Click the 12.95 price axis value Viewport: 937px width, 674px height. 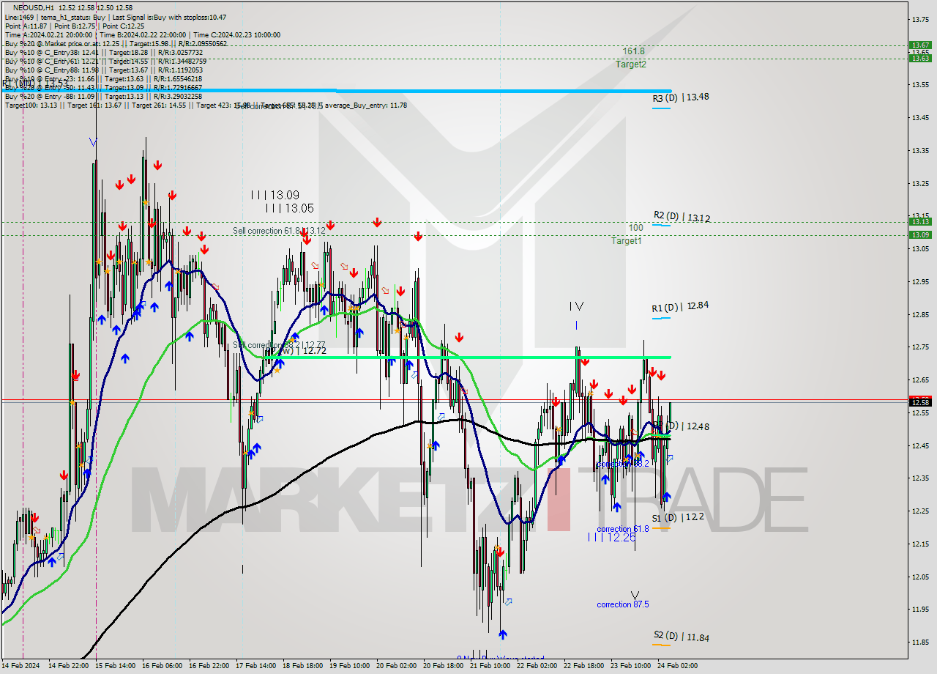click(x=919, y=281)
